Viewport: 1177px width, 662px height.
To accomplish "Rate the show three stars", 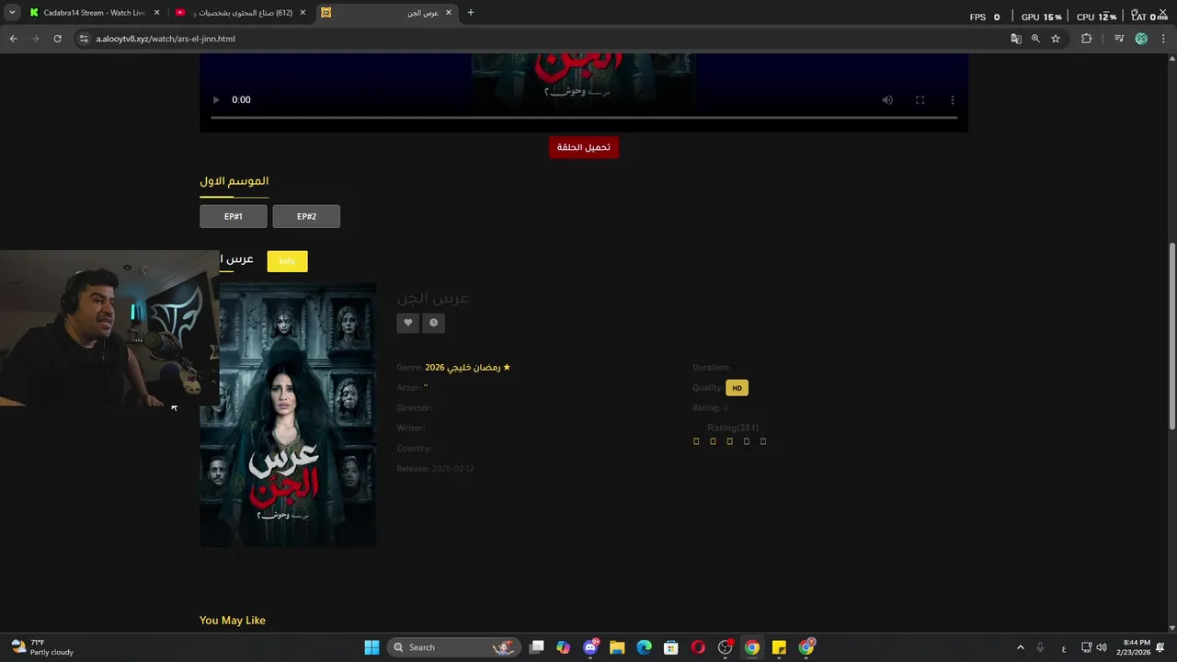I will [729, 441].
